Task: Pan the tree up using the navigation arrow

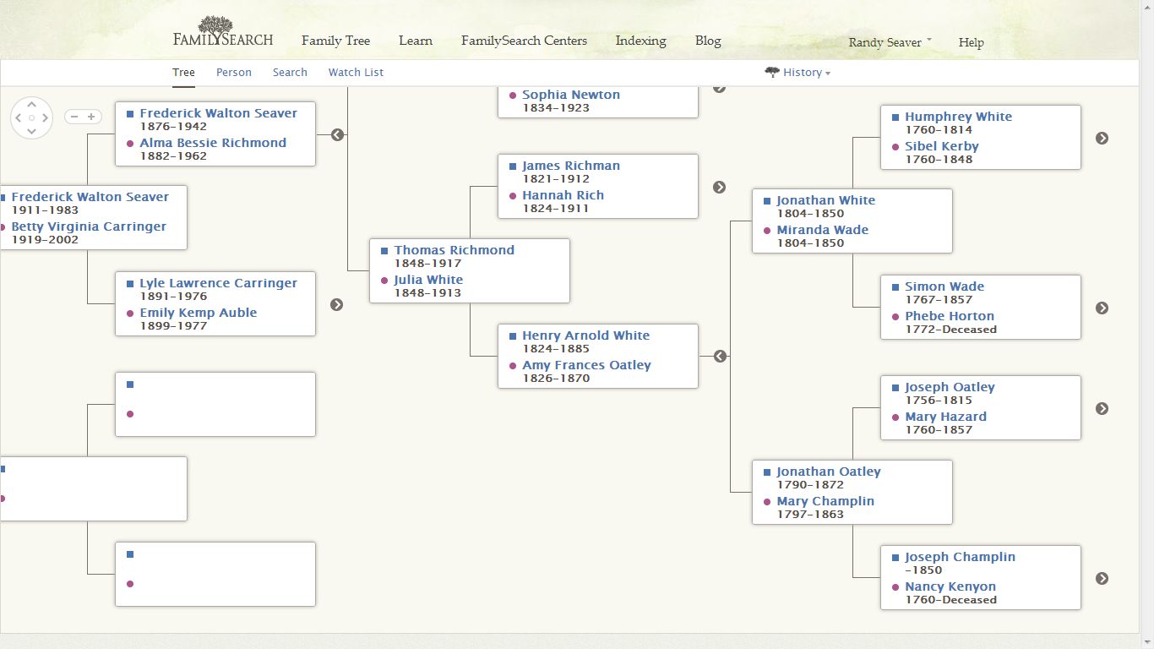Action: 31,103
